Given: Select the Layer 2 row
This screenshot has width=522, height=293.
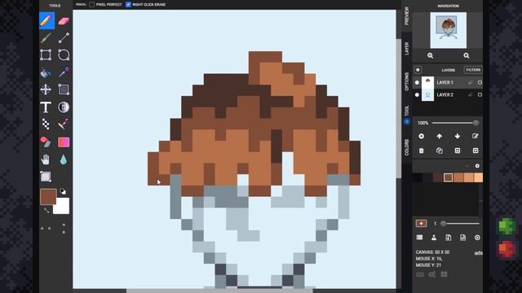Looking at the screenshot, I should 448,94.
